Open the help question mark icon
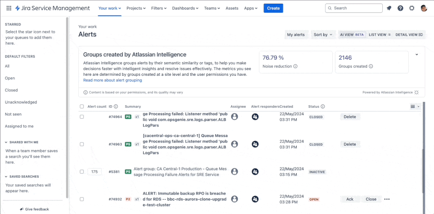Viewport: 434px width, 214px height. click(x=400, y=8)
